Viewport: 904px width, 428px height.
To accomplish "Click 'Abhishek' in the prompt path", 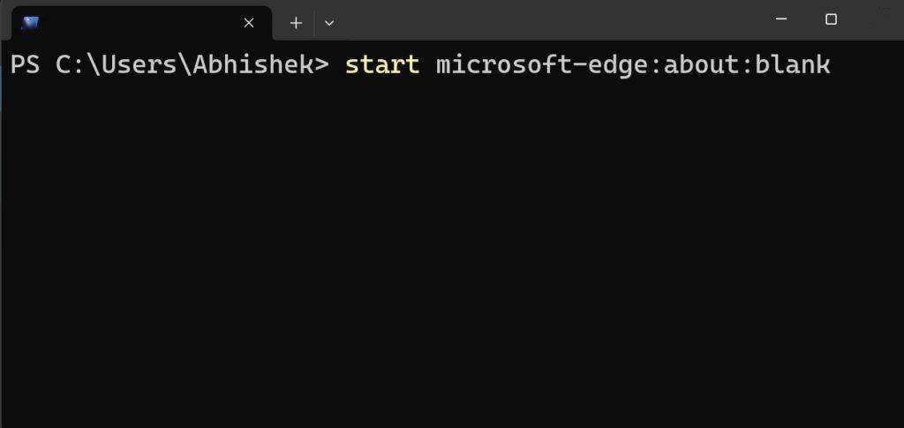I will (x=252, y=64).
